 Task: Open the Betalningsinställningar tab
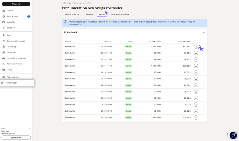[120, 14]
